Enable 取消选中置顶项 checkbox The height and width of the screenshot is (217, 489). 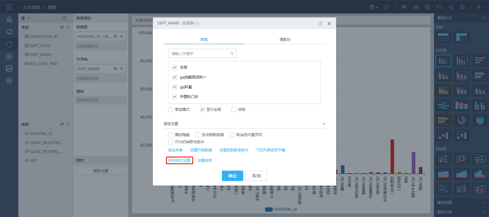click(x=232, y=135)
